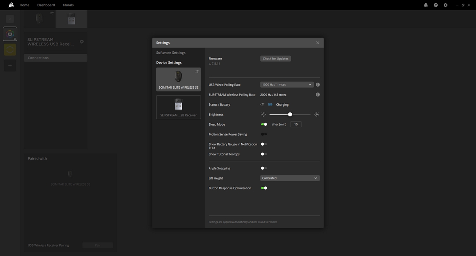476x256 pixels.
Task: Open the gear settings icon in top bar
Action: click(x=445, y=5)
